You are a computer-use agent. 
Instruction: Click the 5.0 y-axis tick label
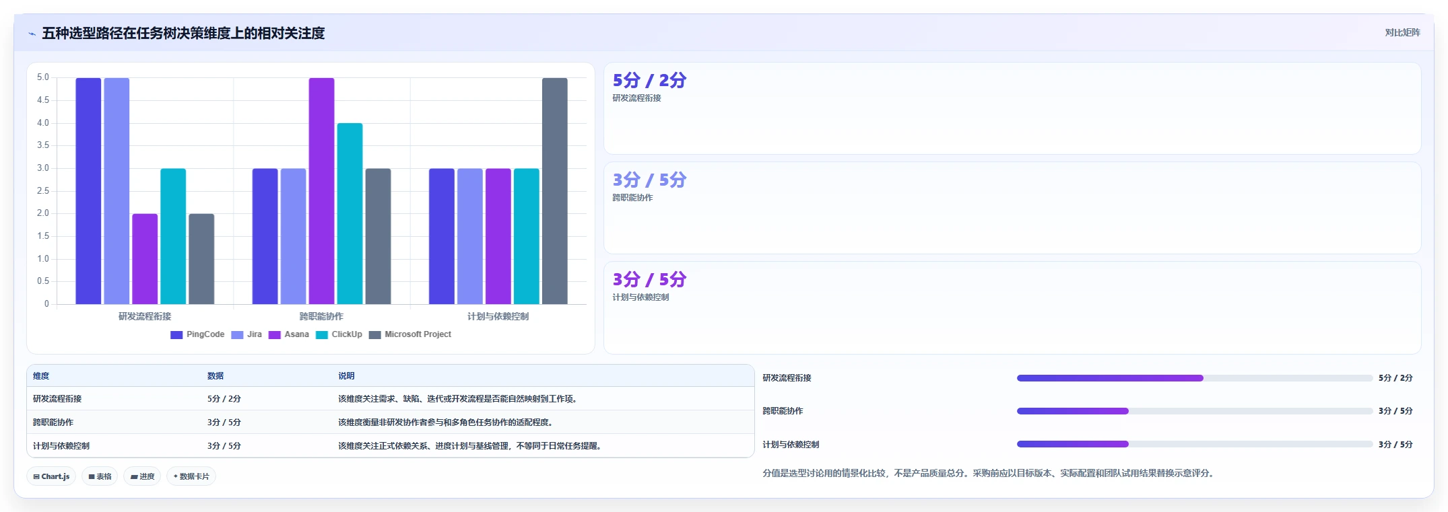click(x=43, y=77)
